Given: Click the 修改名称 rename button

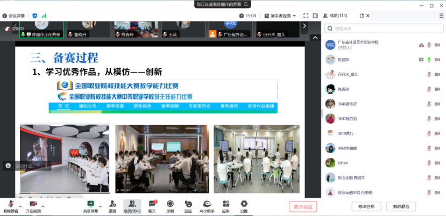Looking at the screenshot, I should [x=366, y=206].
